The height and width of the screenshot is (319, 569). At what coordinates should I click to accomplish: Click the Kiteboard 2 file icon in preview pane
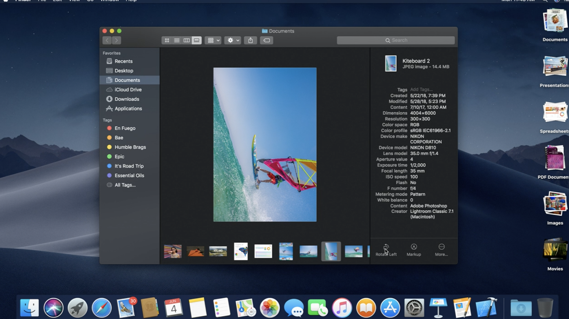(391, 63)
